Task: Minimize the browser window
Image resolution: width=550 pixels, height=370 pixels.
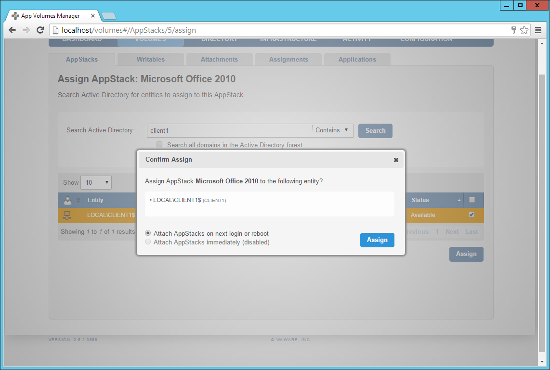Action: [507, 6]
